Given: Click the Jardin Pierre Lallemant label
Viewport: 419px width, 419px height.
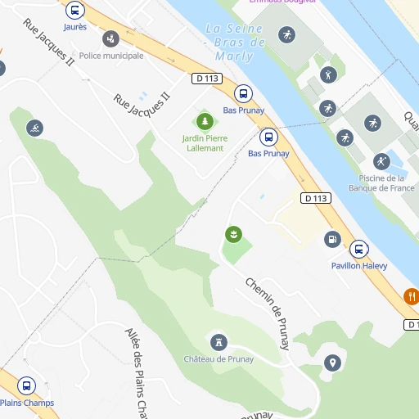Looking at the screenshot, I should coord(205,143).
